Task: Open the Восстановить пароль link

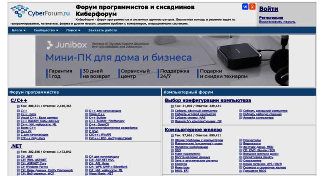Action: pos(277,22)
